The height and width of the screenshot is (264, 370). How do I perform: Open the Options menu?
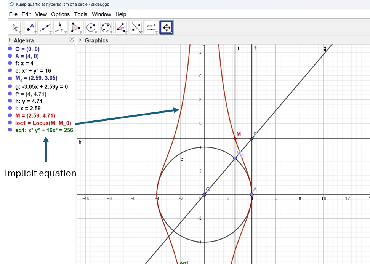[x=60, y=14]
